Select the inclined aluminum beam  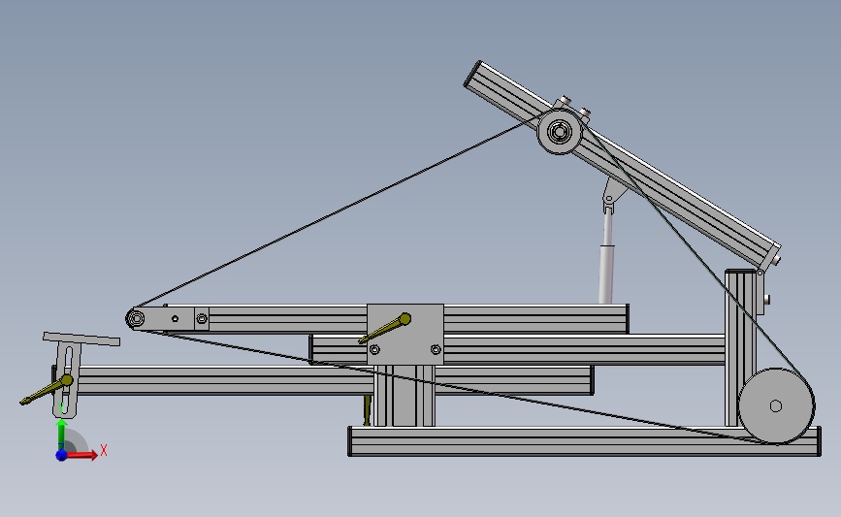point(622,166)
